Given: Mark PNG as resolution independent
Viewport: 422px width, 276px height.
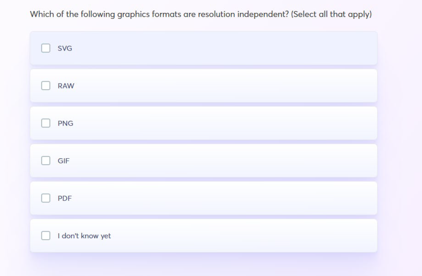Looking at the screenshot, I should 45,123.
